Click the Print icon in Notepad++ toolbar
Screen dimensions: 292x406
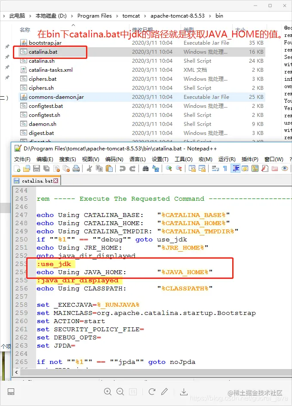[x=76, y=168]
